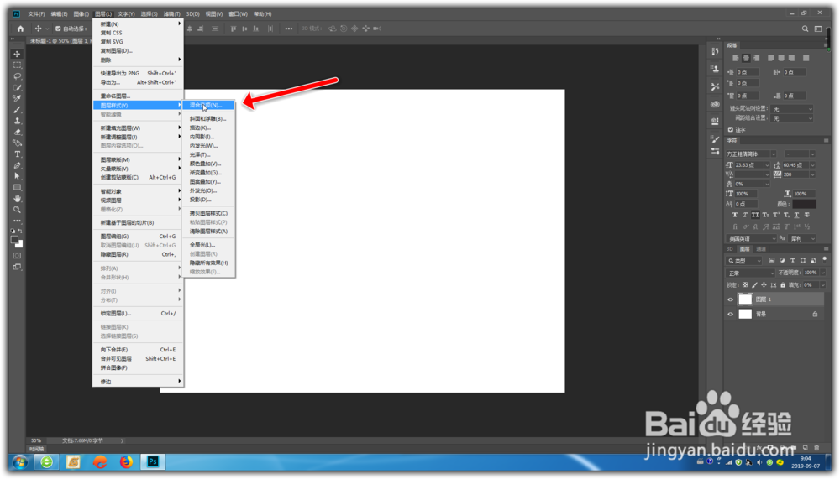
Task: Open the Creative Cloud Libraries panel icon
Action: 715,104
